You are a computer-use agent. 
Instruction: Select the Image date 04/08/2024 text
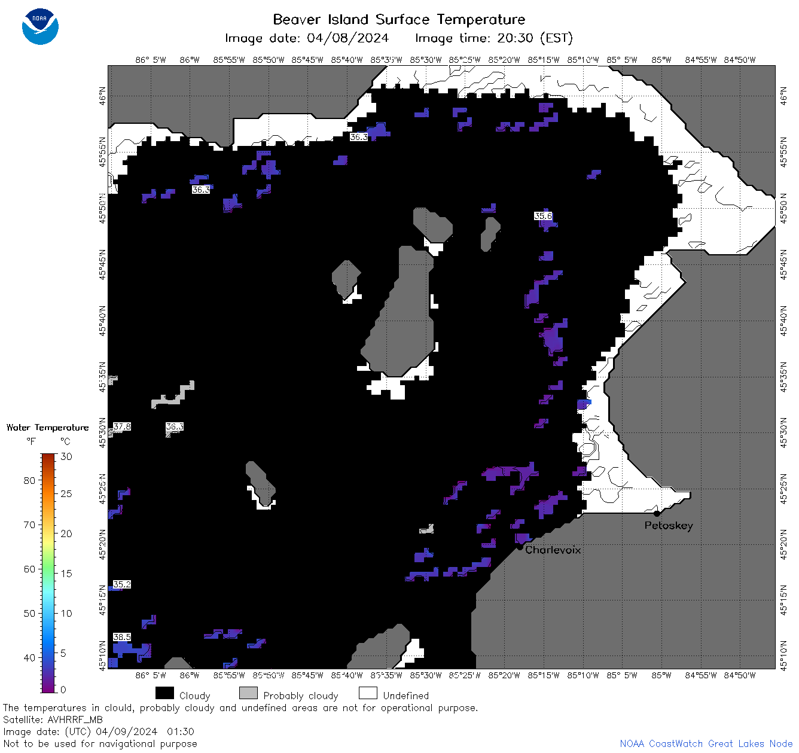pyautogui.click(x=307, y=38)
